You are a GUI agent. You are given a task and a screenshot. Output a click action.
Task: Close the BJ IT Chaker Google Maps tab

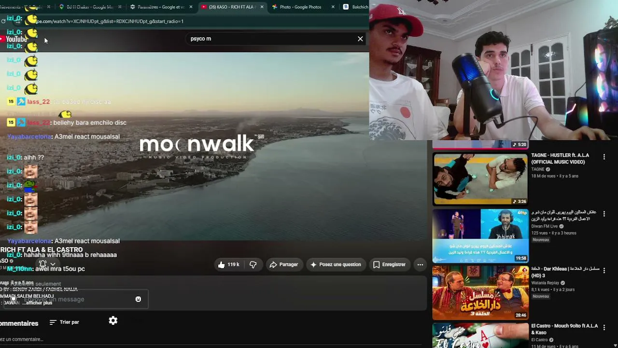pyautogui.click(x=120, y=7)
